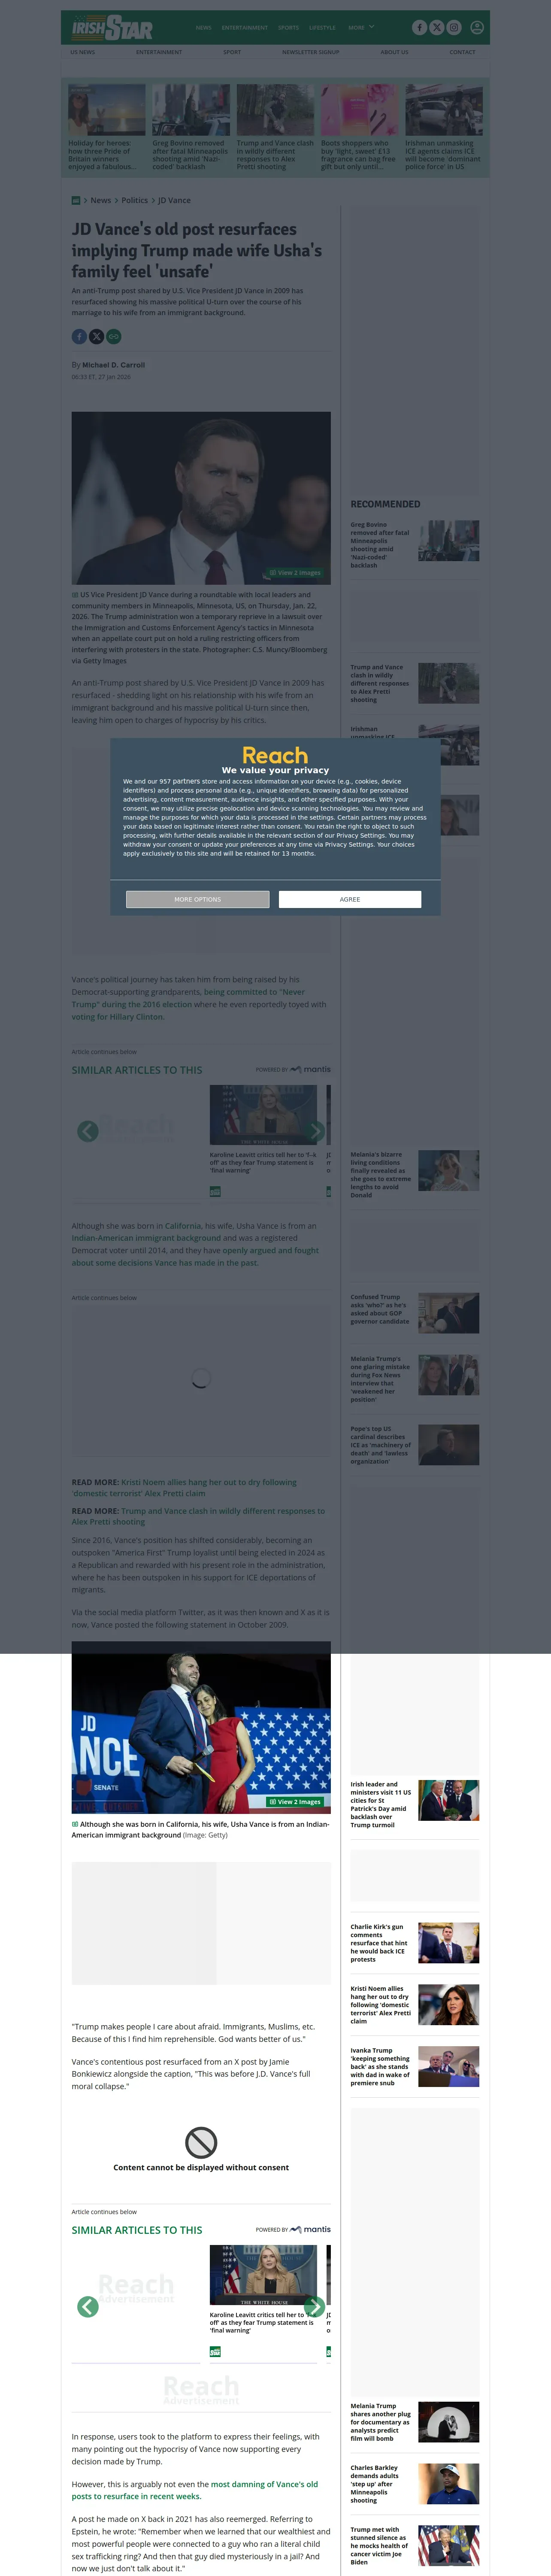Open recommended 'Ivanka Trump keeping something back' story
Screen dimensions: 551x2576
(415, 2066)
